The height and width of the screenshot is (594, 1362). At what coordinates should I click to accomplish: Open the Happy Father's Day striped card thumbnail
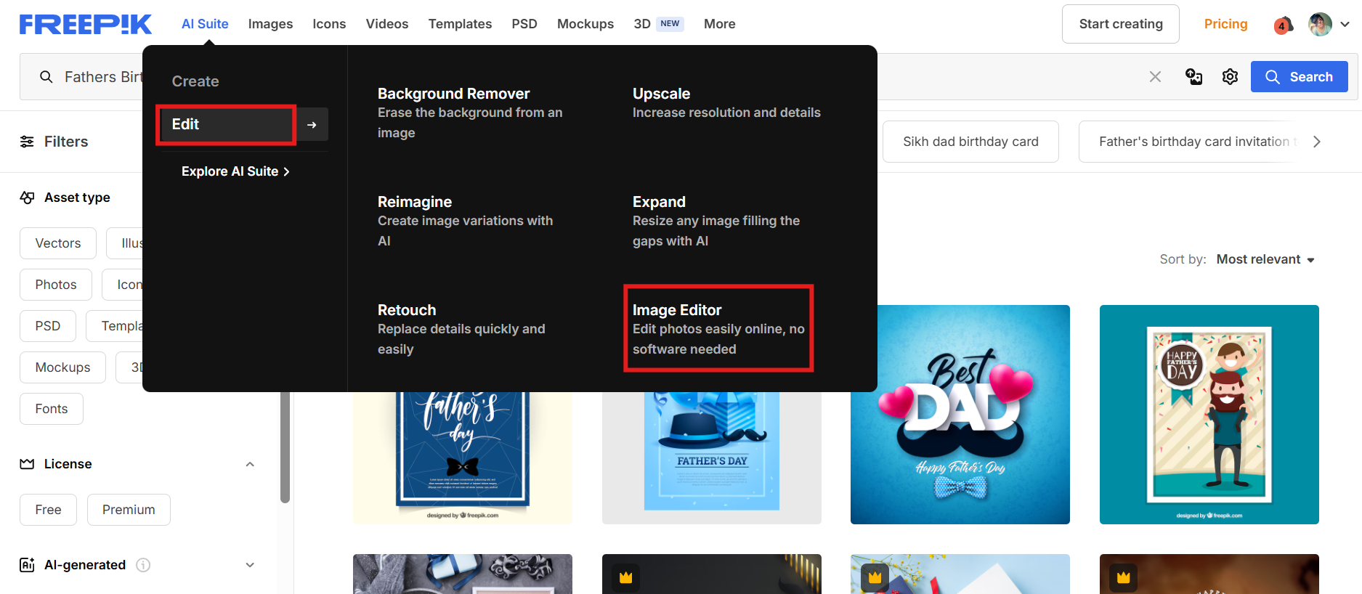(1209, 415)
